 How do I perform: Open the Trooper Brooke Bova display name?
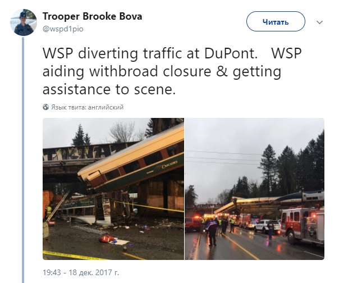(x=92, y=16)
